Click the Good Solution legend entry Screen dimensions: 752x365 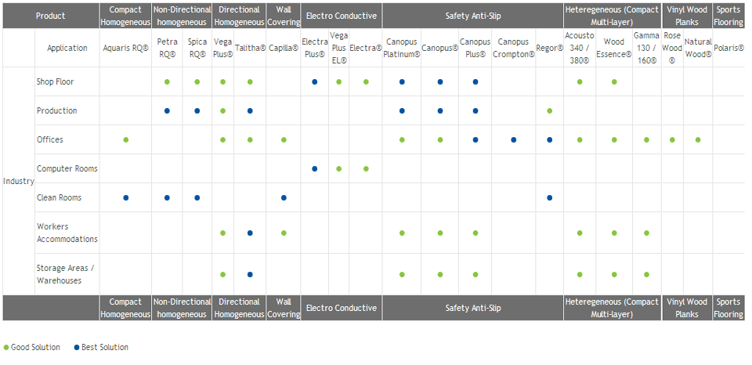(31, 347)
